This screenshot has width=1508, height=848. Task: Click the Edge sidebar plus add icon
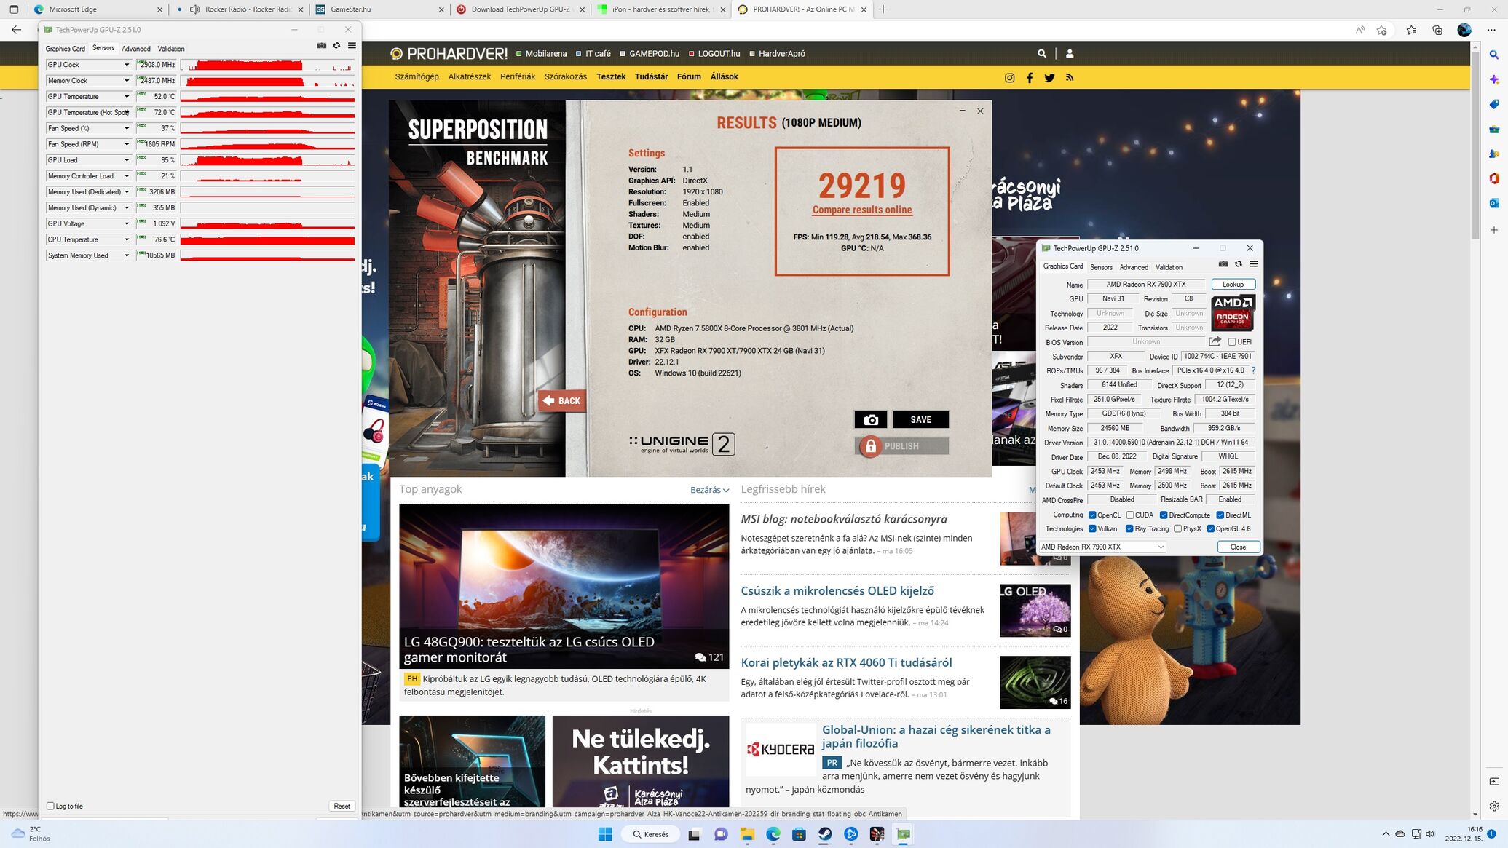tap(1494, 230)
